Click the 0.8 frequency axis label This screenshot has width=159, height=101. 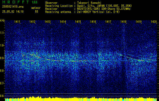click(2, 71)
